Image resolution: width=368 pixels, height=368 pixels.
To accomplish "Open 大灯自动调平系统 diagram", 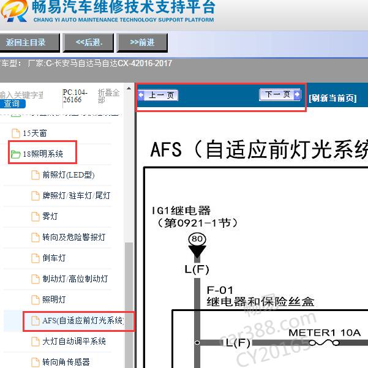I will coord(74,341).
